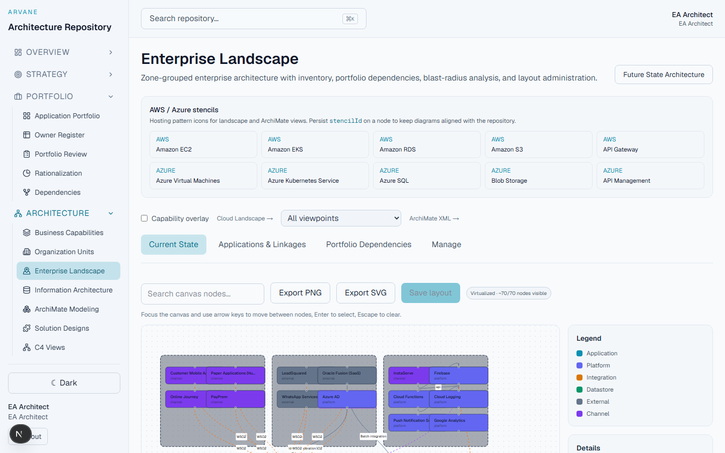Select the Azure Kubernetes Service stencil
Viewport: 725px width, 453px height.
(315, 176)
